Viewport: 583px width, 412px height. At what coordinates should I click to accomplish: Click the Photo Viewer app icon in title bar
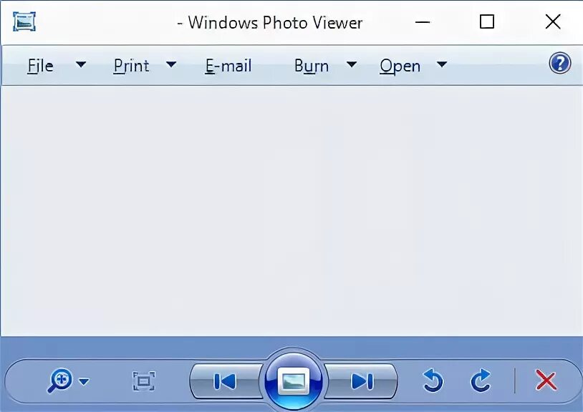coord(24,21)
